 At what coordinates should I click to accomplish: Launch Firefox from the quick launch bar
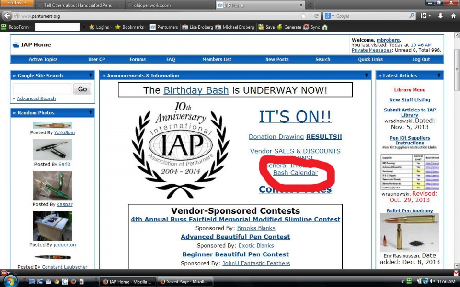(73, 282)
